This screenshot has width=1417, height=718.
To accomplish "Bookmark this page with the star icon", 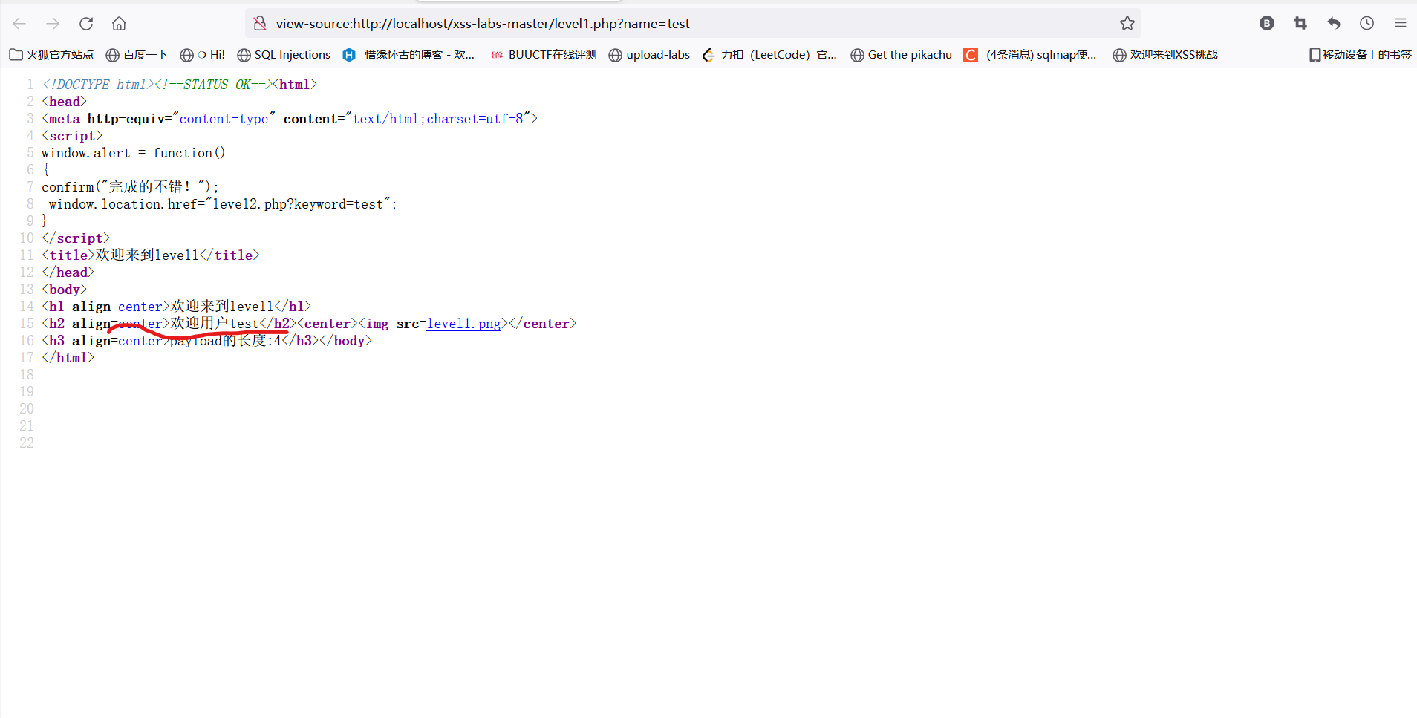I will click(x=1127, y=24).
